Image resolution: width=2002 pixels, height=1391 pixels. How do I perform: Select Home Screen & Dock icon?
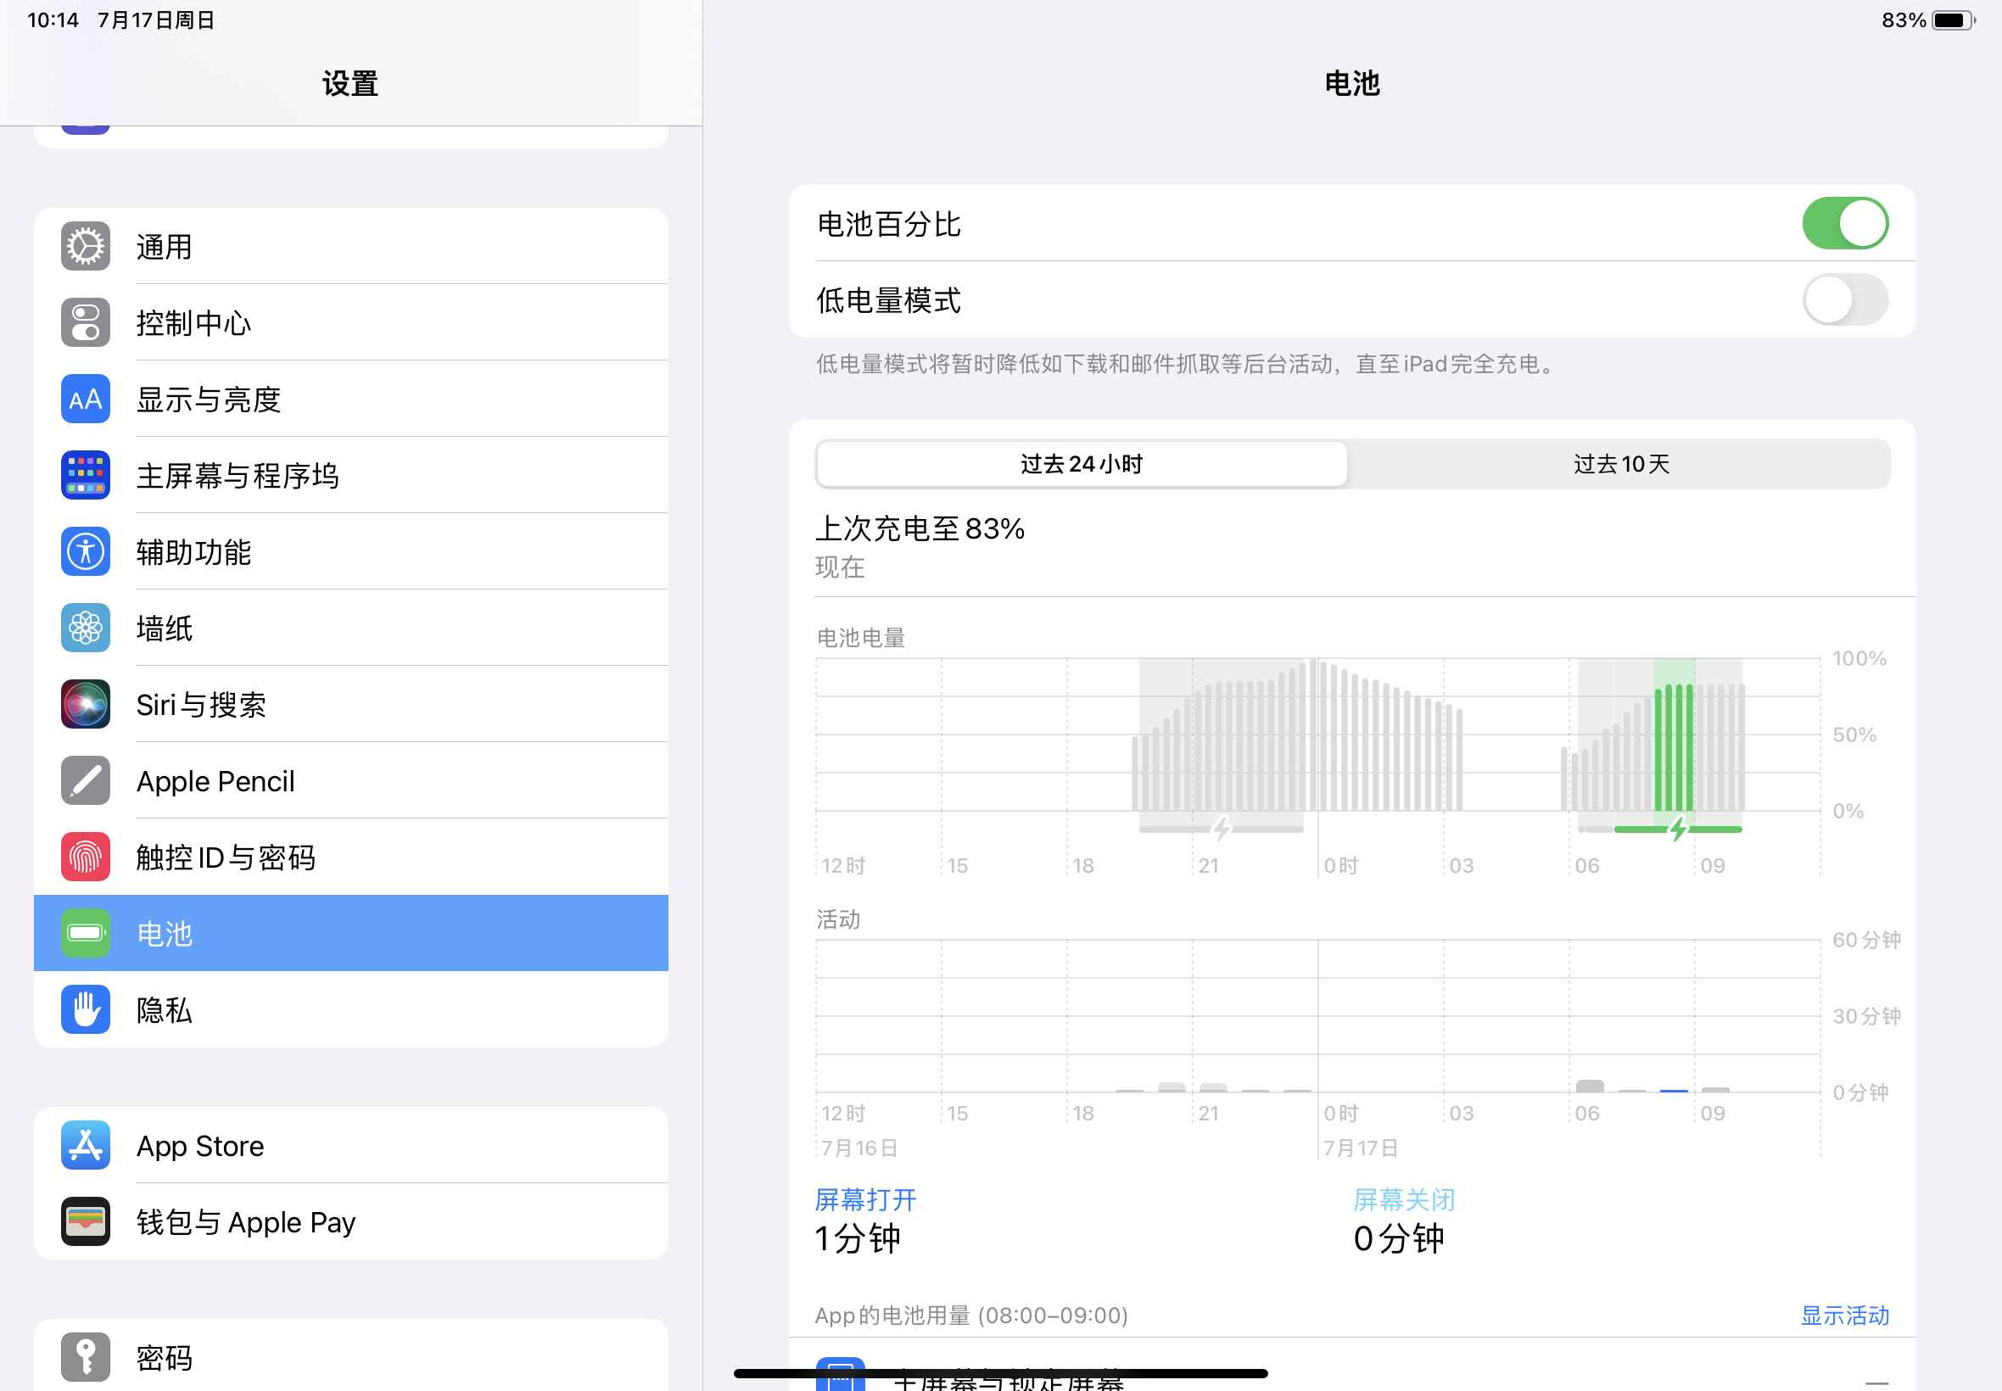click(86, 475)
